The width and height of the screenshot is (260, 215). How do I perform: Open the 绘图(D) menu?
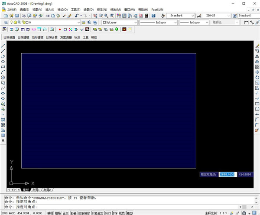pyautogui.click(x=88, y=10)
